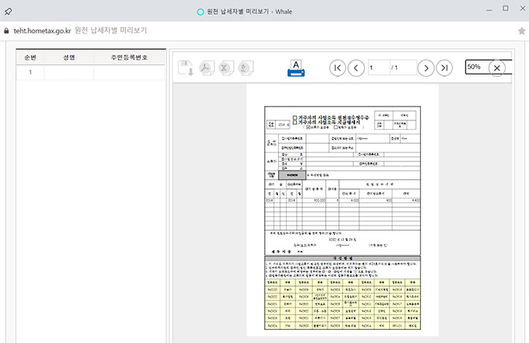The width and height of the screenshot is (529, 343).
Task: Click the yellow industry code table
Action: tap(342, 304)
